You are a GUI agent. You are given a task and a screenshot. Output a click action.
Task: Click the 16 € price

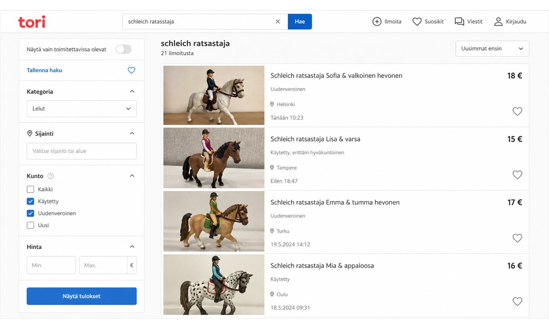[515, 266]
